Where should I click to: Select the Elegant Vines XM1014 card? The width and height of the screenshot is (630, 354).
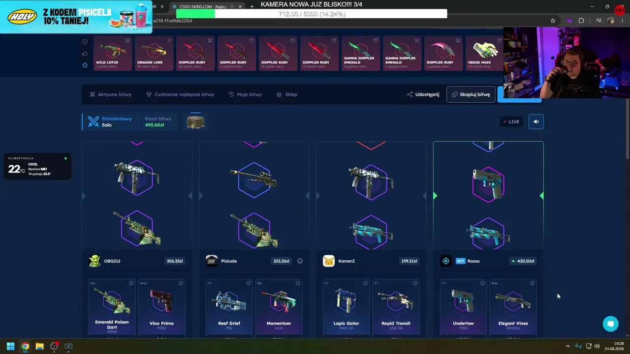coord(513,308)
